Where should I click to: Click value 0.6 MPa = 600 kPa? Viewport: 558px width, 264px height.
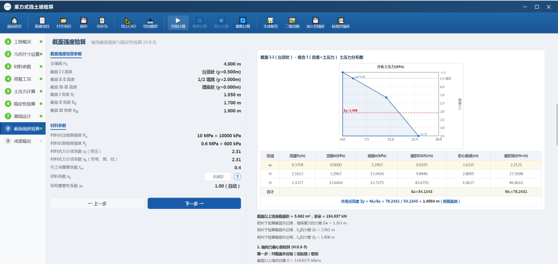point(221,143)
